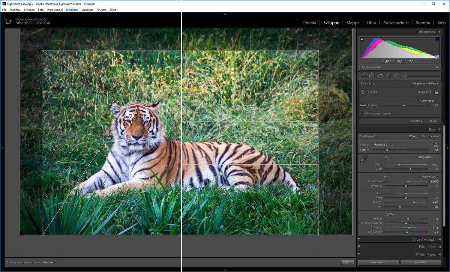The image size is (450, 272).
Task: Select the Crop Overlay tool icon
Action: [x=363, y=76]
